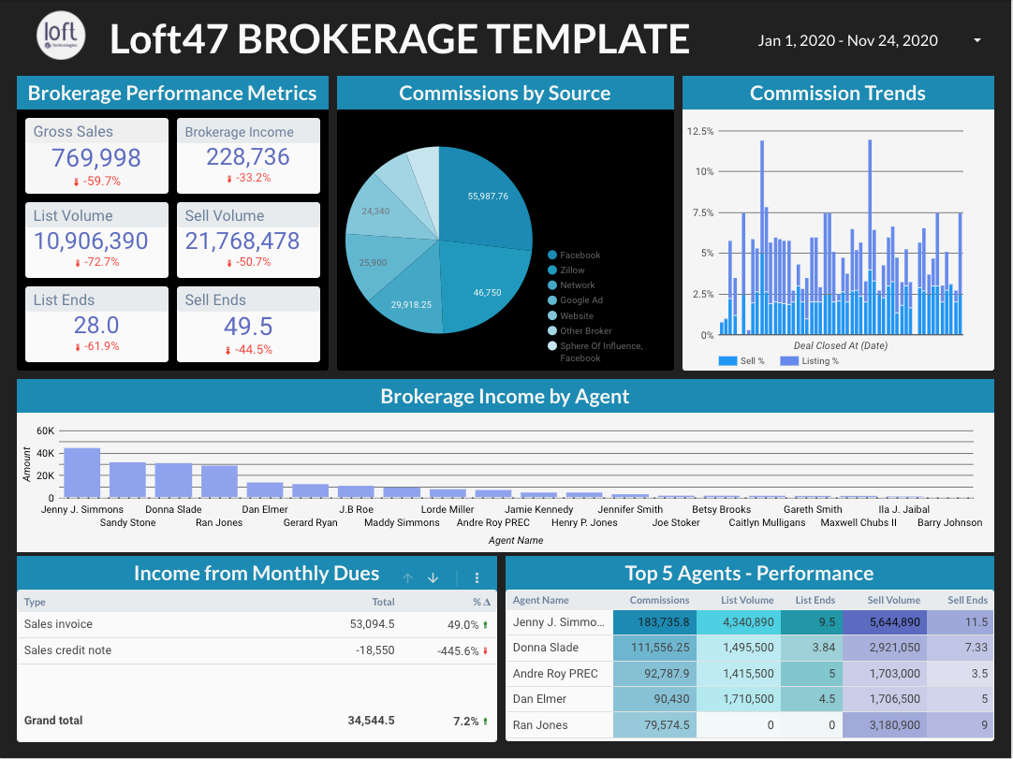Click the list volume cell 1,415,500

[739, 673]
